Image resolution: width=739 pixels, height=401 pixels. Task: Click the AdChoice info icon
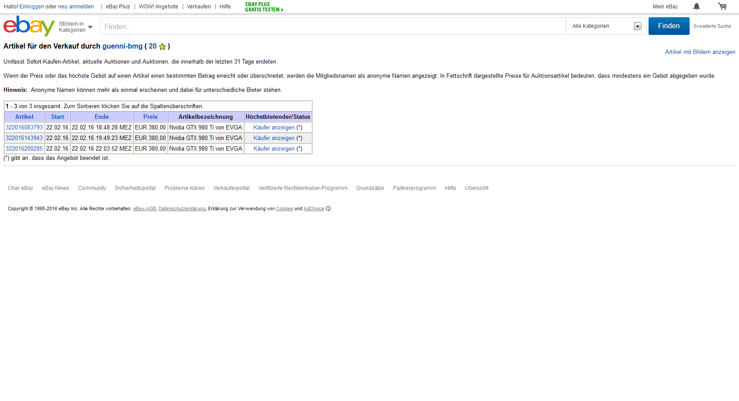[x=328, y=209]
